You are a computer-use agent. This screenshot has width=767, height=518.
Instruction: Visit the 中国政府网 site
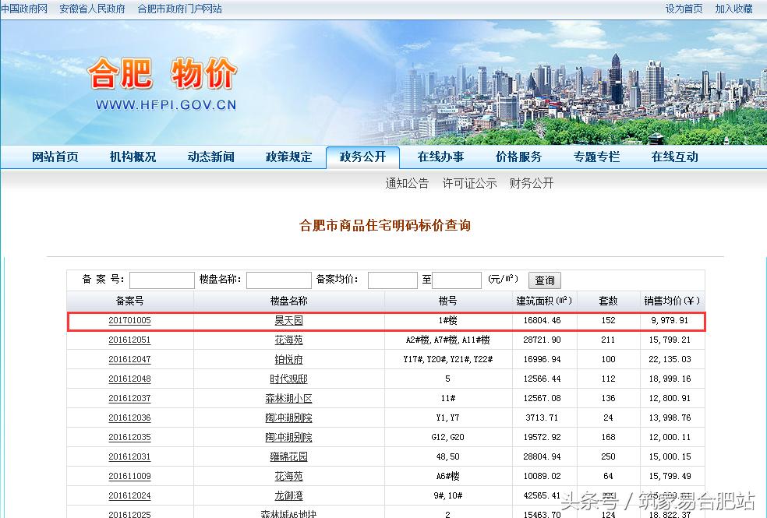click(x=24, y=9)
